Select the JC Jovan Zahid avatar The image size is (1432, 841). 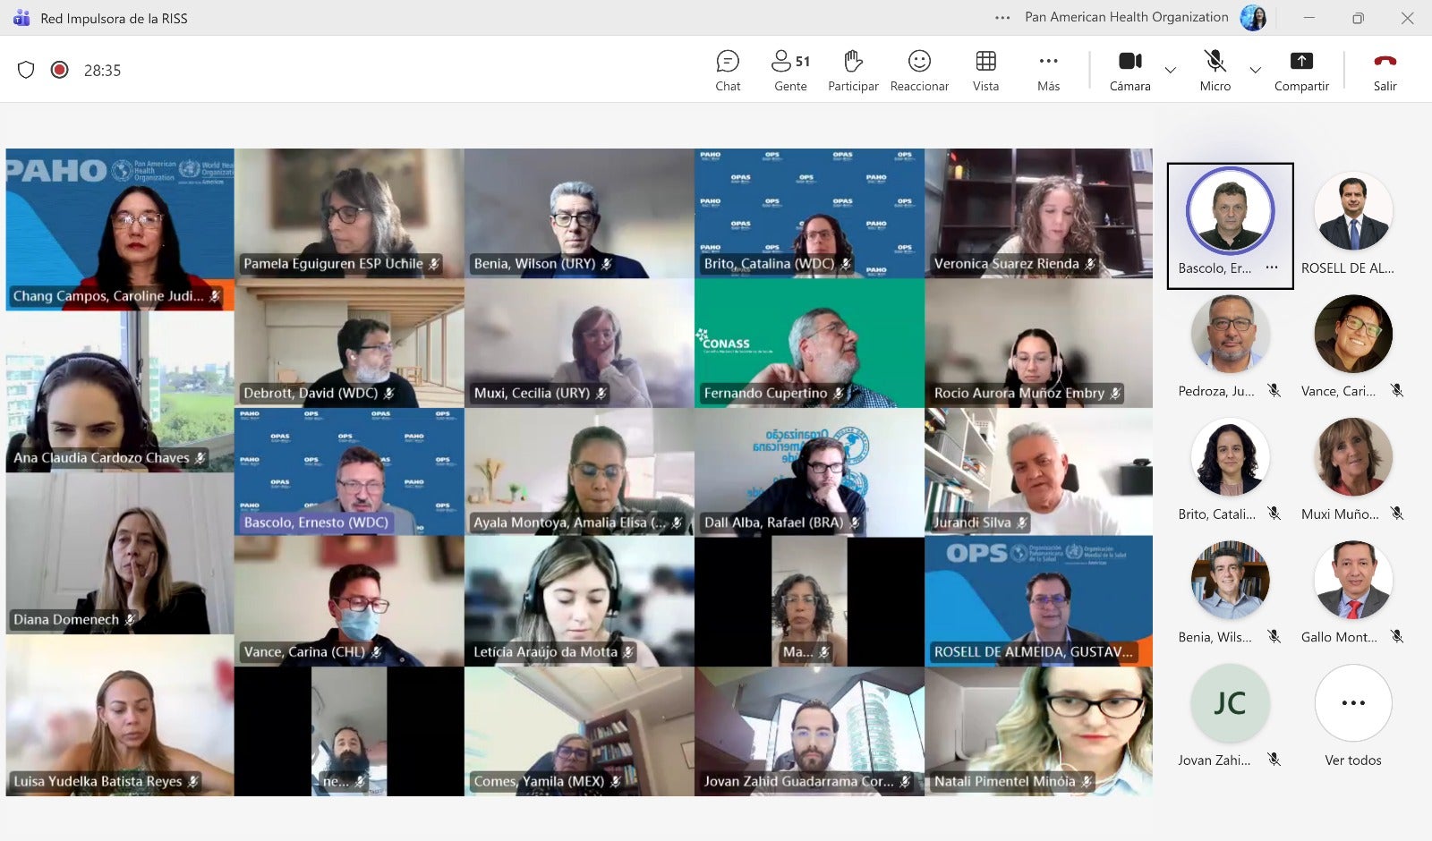(x=1230, y=703)
